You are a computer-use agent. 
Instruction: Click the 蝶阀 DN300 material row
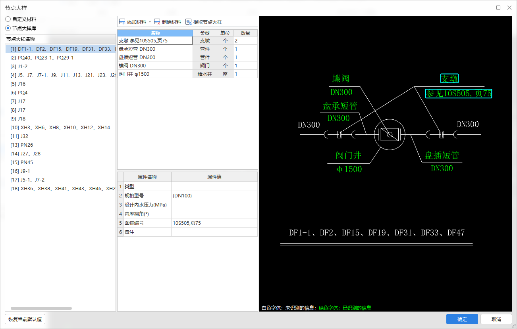pos(187,65)
